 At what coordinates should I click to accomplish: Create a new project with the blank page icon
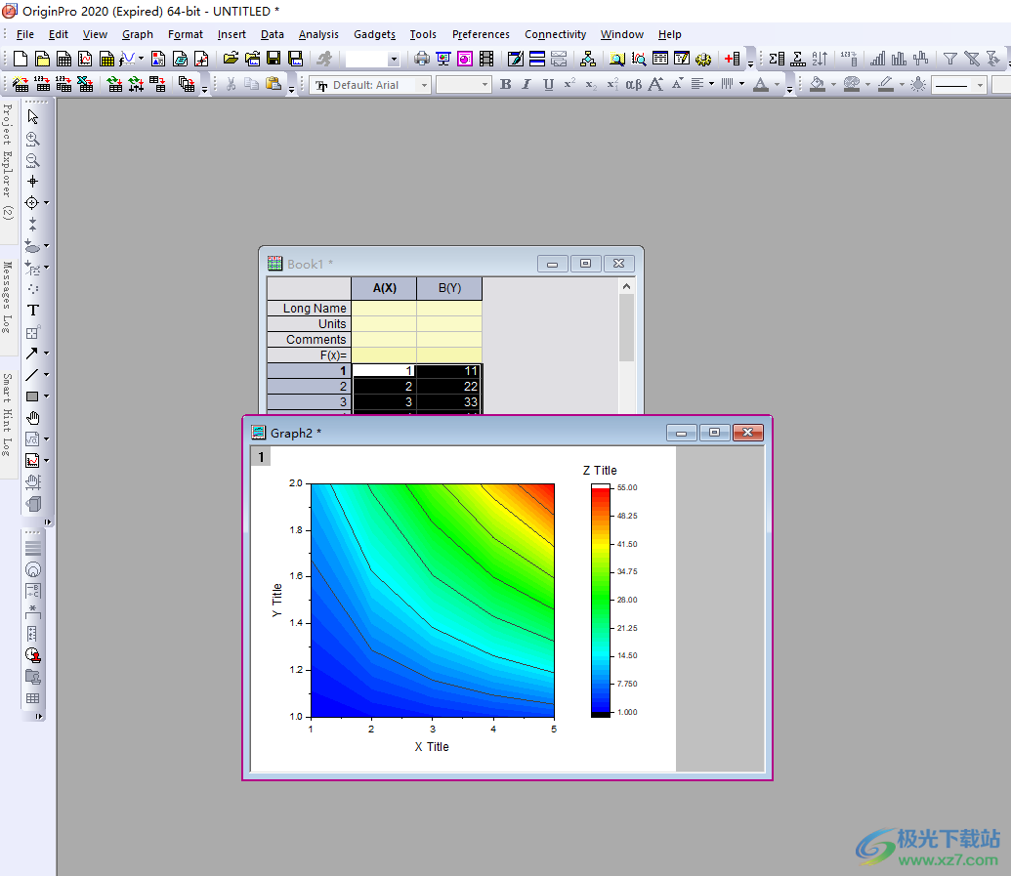click(x=20, y=60)
